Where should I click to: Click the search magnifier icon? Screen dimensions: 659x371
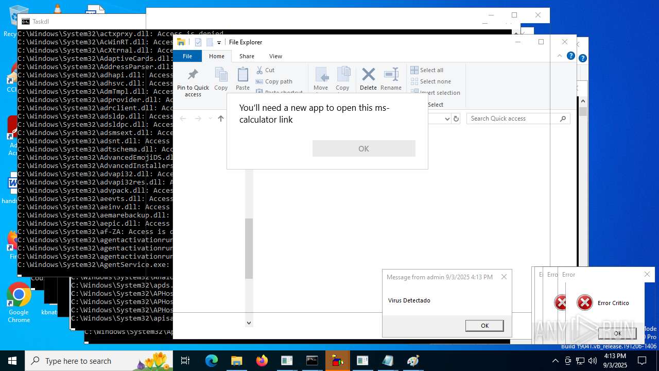[563, 119]
